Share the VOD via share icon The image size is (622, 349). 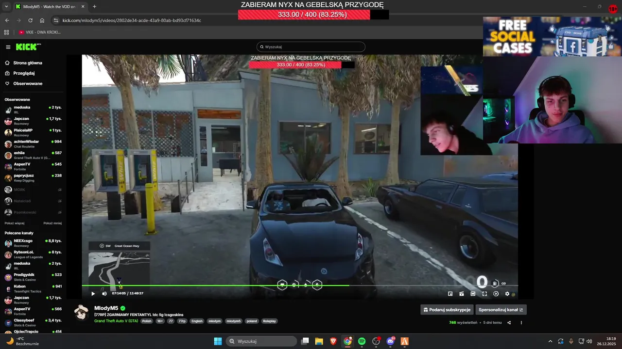(509, 322)
